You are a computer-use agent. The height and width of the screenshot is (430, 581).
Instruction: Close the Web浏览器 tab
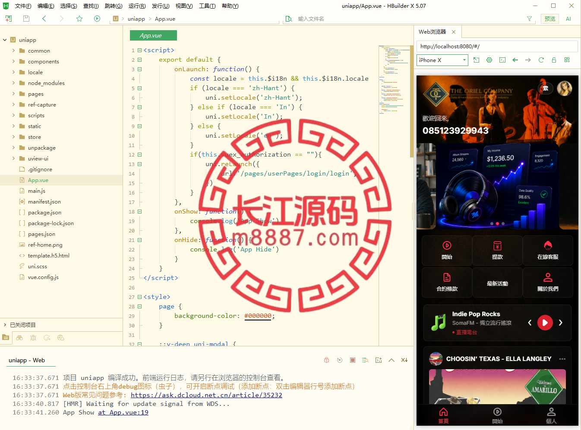pyautogui.click(x=454, y=32)
